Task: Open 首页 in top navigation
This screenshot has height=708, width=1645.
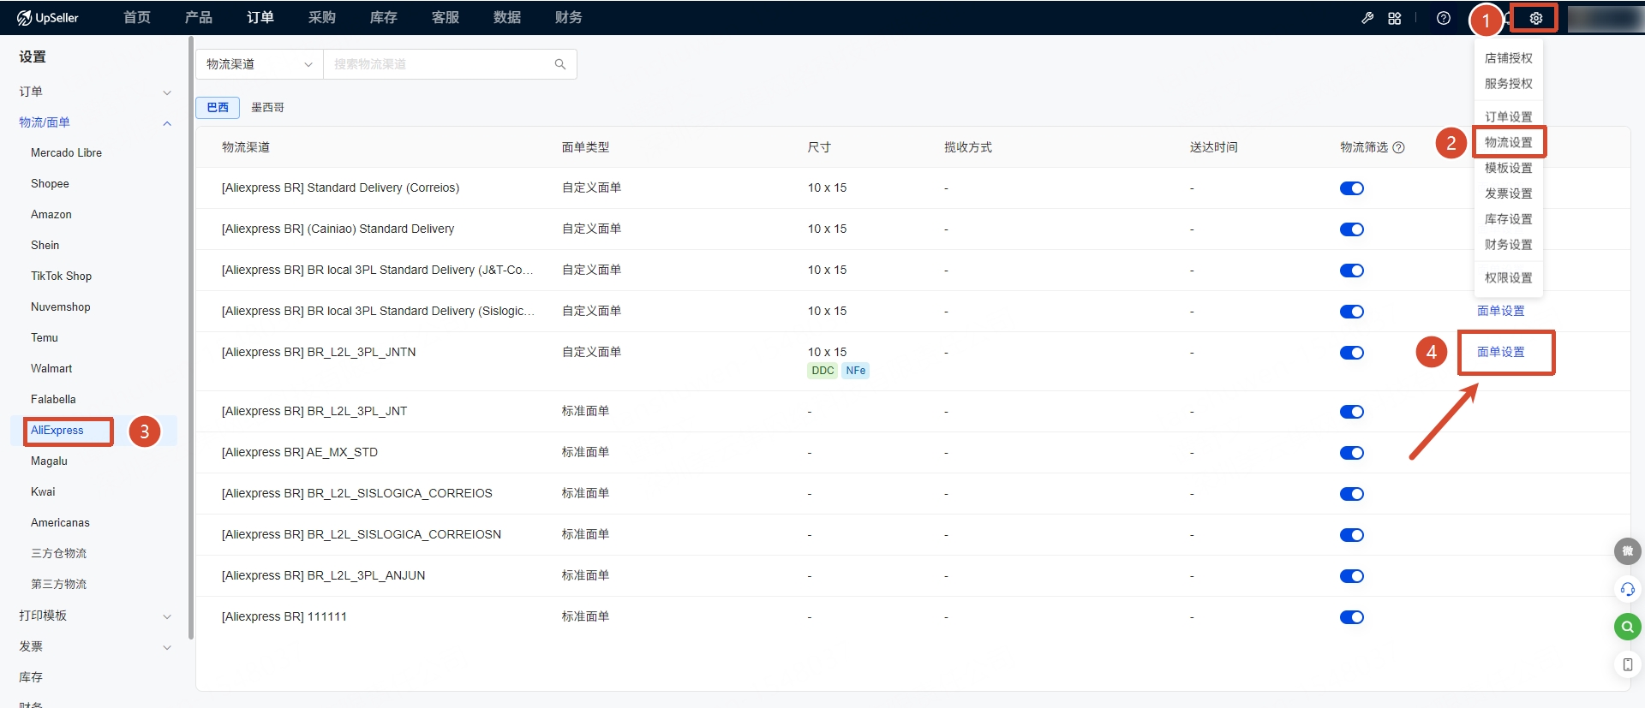Action: coord(137,18)
